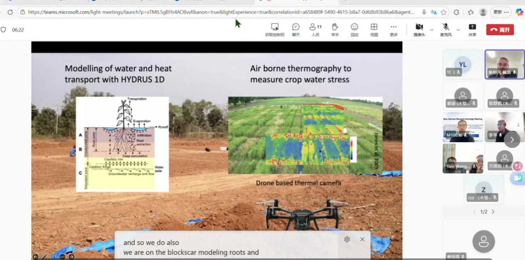Close the live captions box
This screenshot has height=260, width=525.
click(x=362, y=239)
